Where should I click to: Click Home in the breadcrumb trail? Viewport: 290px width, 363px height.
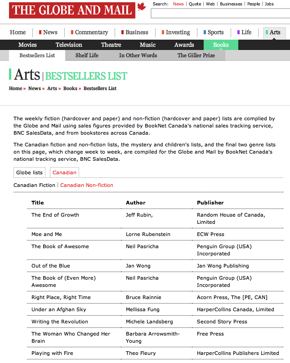pyautogui.click(x=15, y=88)
